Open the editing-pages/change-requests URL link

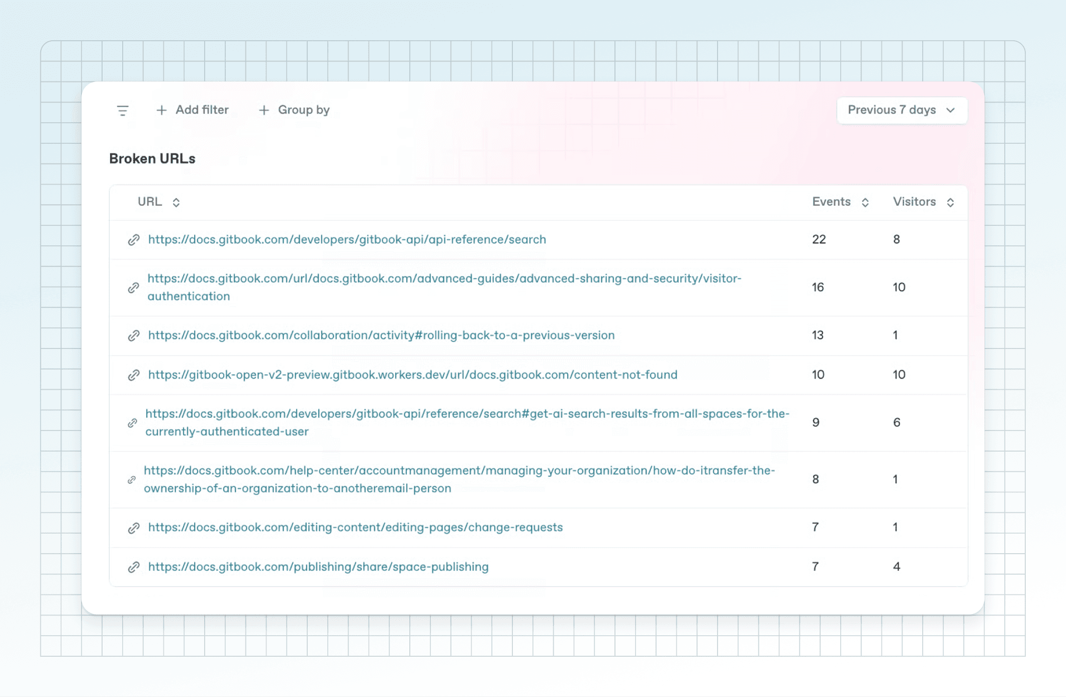pyautogui.click(x=356, y=527)
